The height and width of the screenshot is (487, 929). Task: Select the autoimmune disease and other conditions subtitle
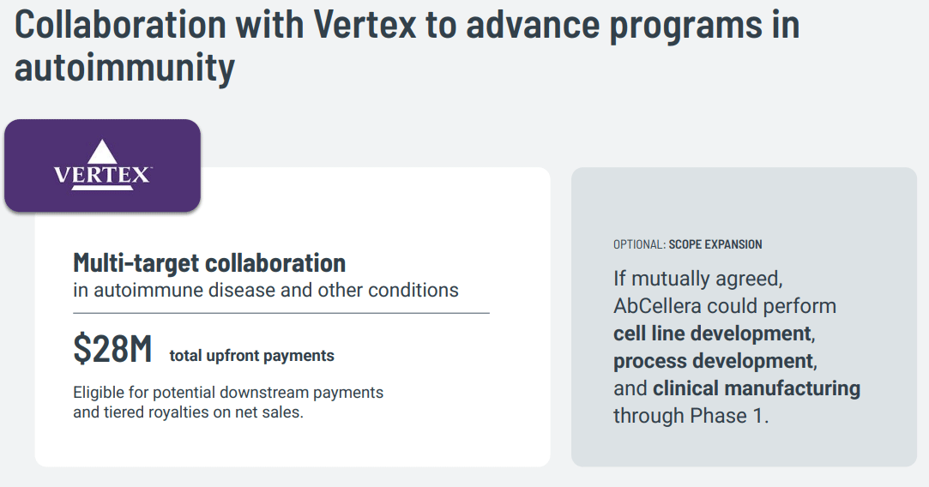(265, 291)
